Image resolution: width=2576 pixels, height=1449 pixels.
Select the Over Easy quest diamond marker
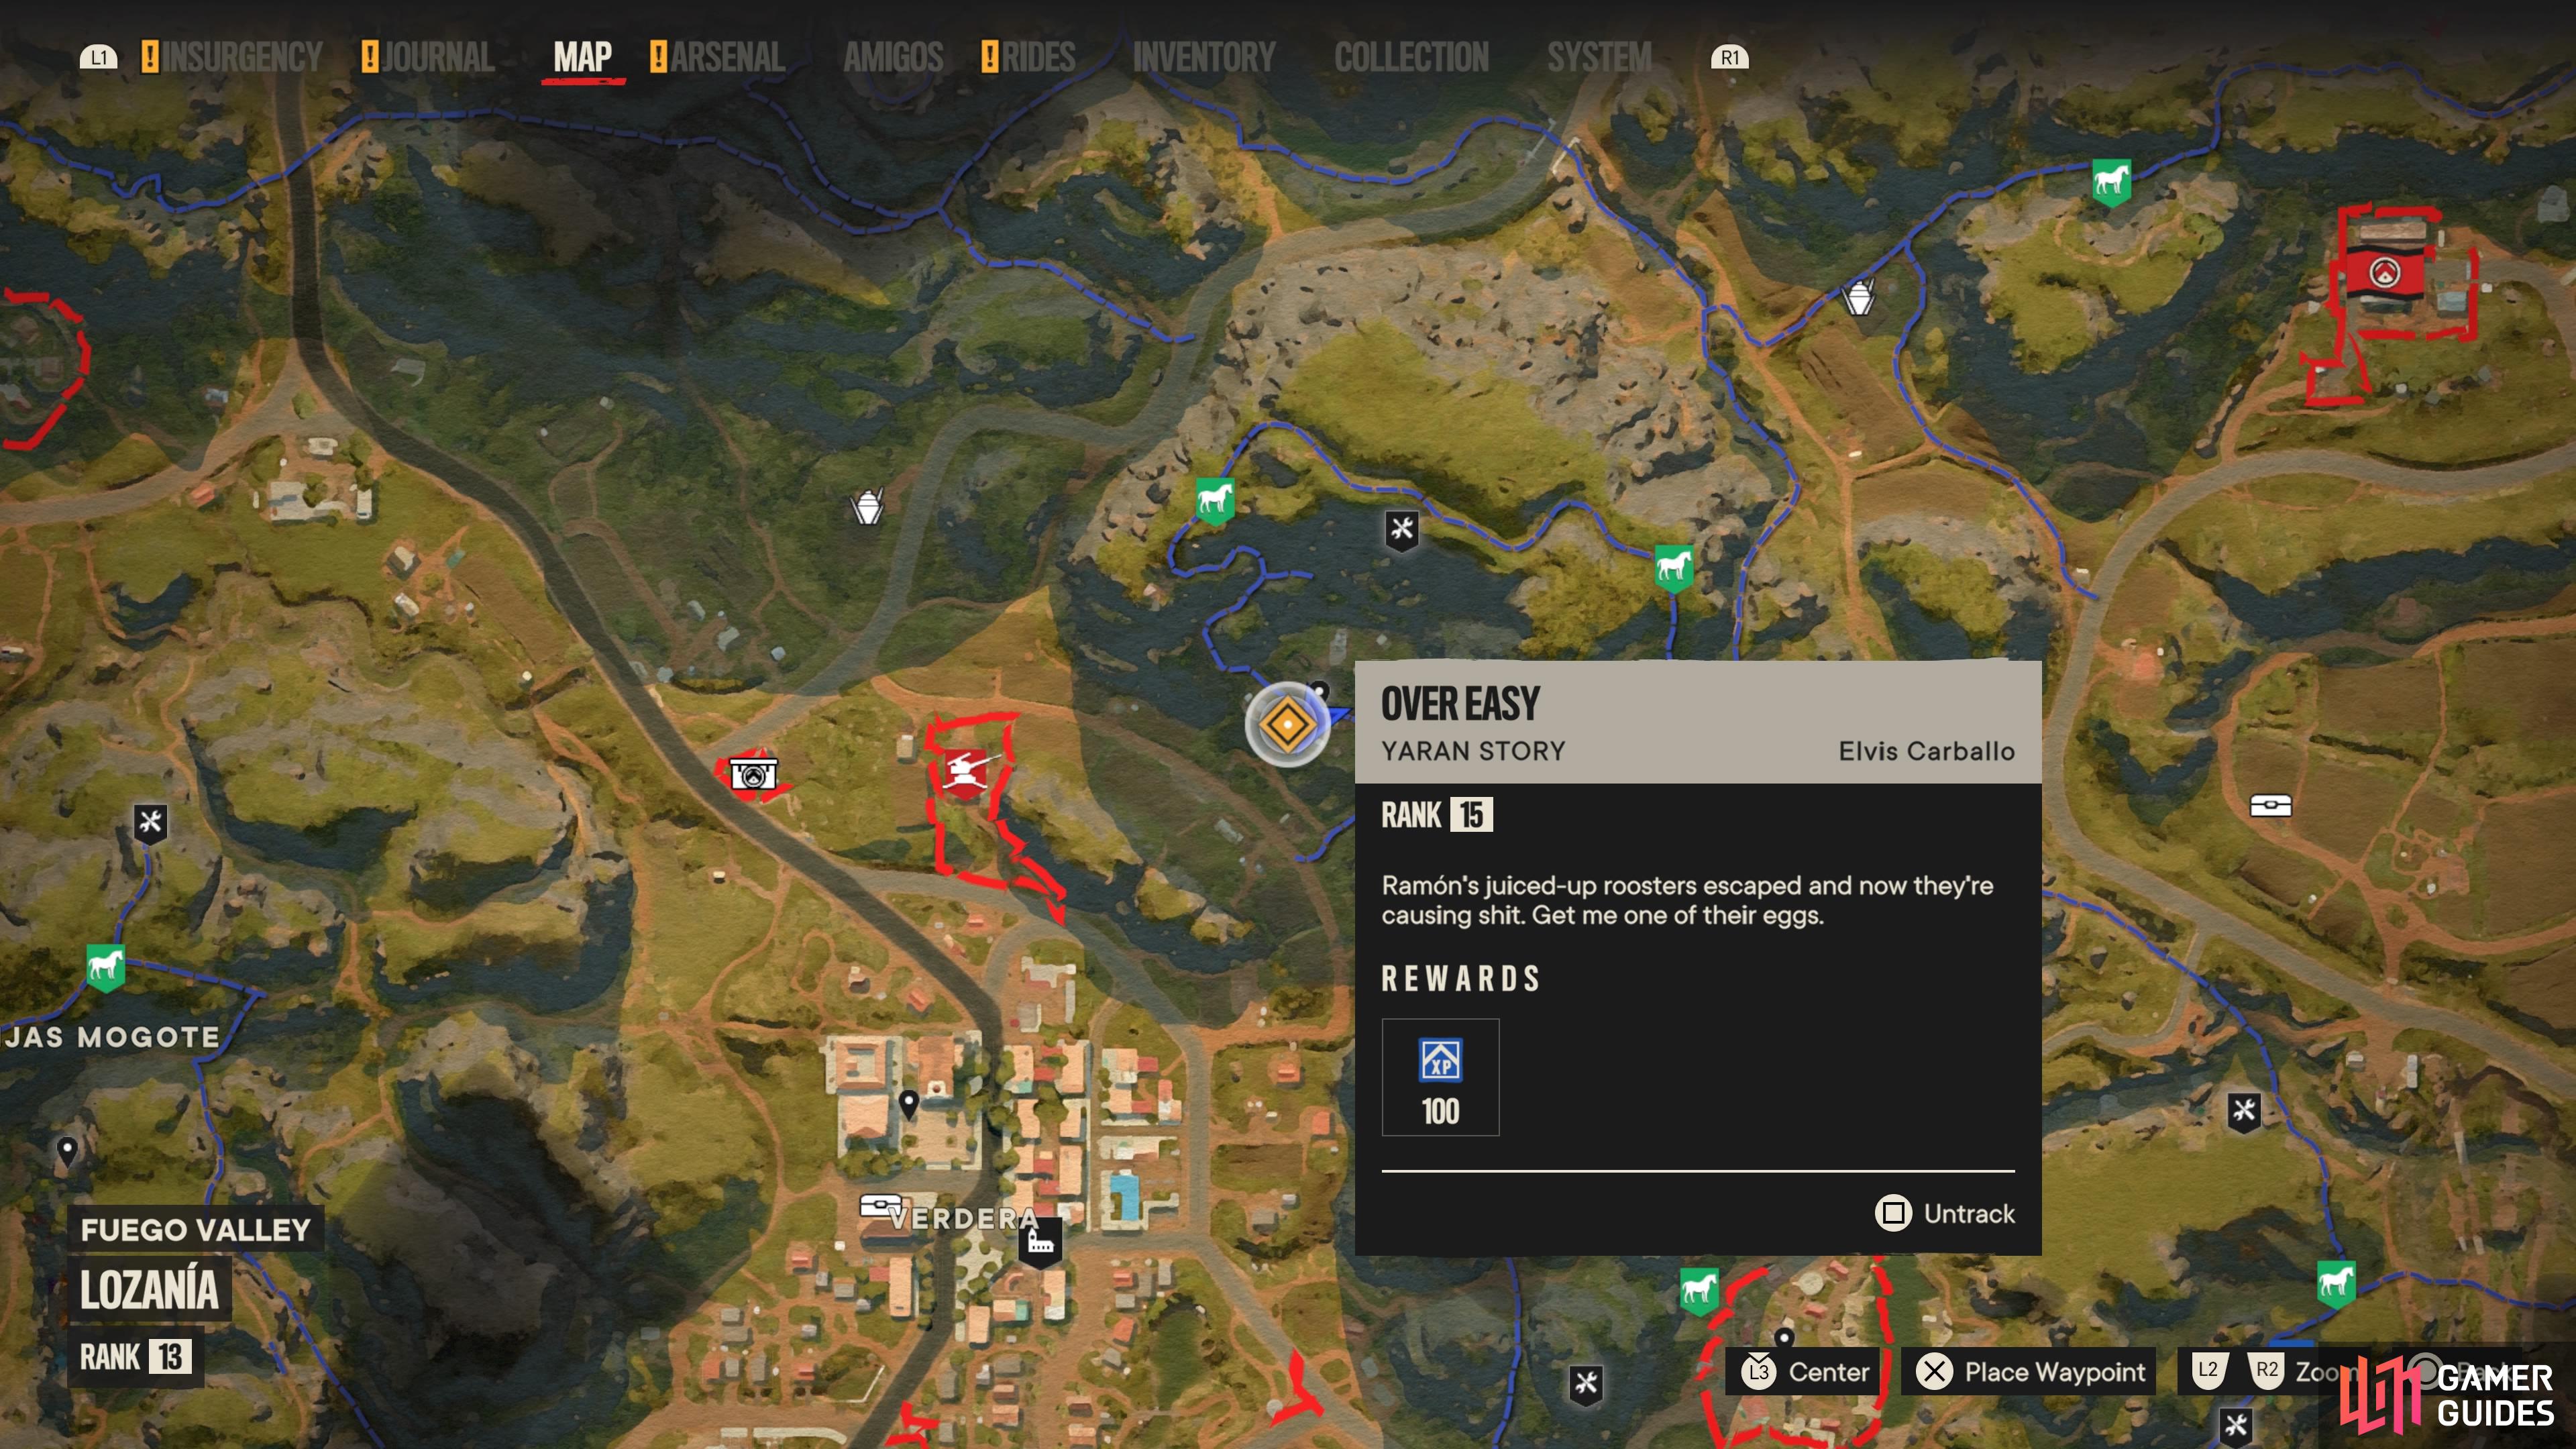coord(1287,724)
